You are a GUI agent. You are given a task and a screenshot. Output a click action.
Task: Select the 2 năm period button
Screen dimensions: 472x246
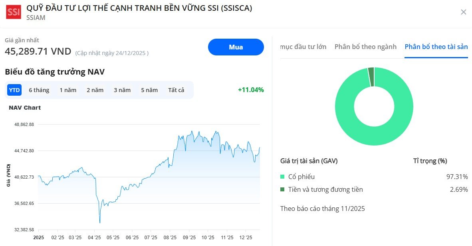(x=95, y=90)
